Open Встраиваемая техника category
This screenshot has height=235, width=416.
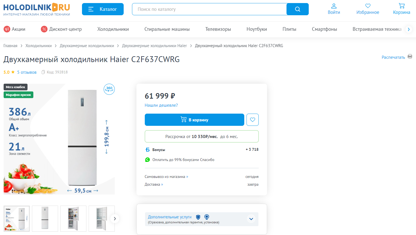[x=377, y=29]
